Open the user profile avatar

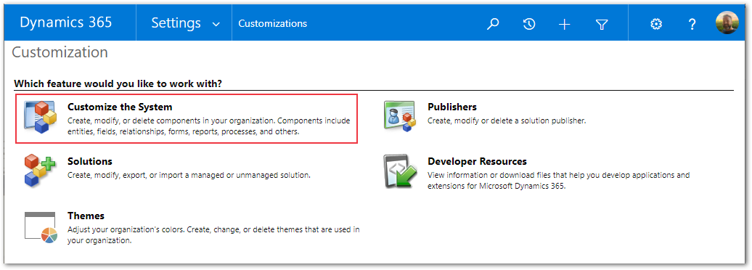click(727, 22)
